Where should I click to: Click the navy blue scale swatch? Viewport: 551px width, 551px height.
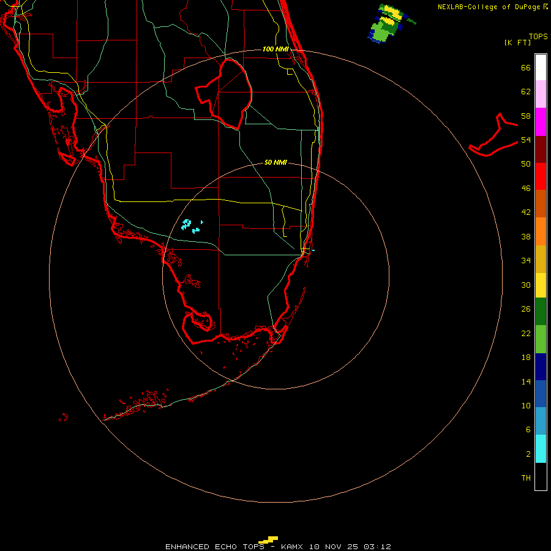pos(541,367)
